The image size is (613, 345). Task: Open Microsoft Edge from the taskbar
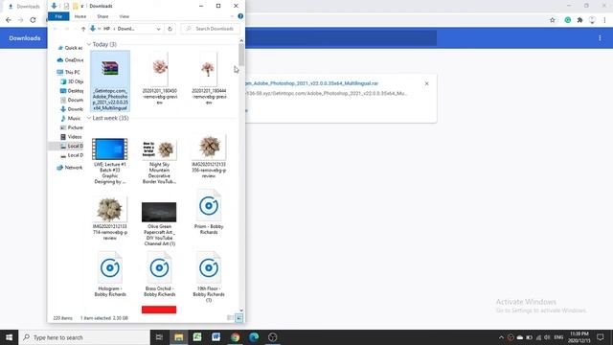254,337
